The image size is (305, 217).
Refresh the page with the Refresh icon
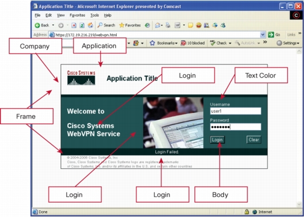click(x=82, y=25)
